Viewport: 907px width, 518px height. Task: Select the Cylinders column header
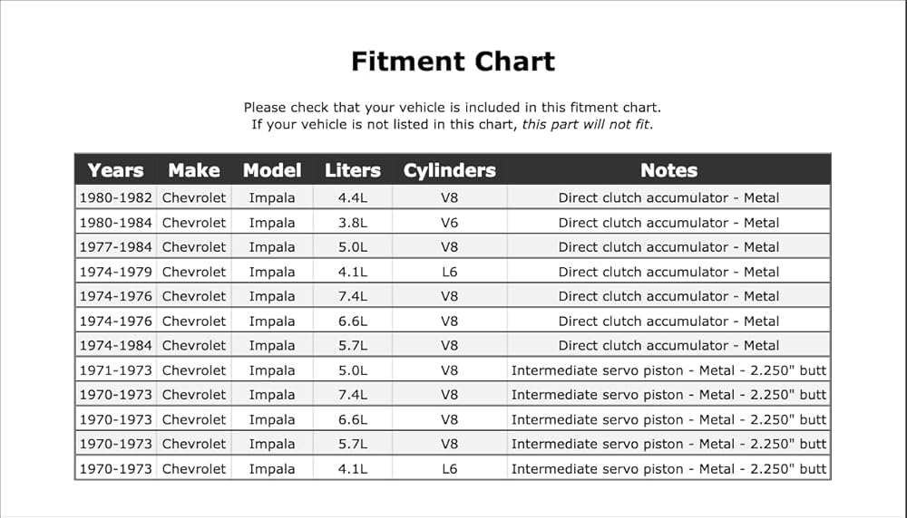[x=450, y=170]
